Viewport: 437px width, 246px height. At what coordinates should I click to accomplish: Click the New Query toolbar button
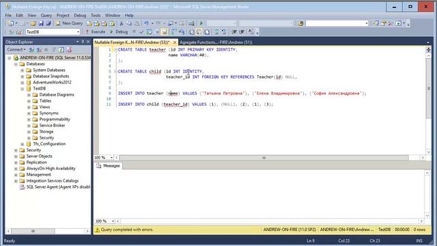tap(69, 23)
